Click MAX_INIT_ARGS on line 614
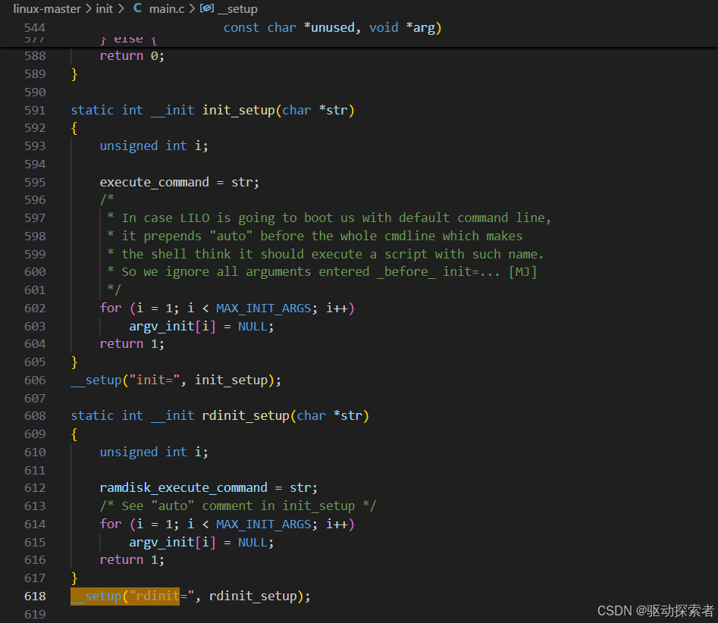The image size is (718, 623). click(264, 524)
